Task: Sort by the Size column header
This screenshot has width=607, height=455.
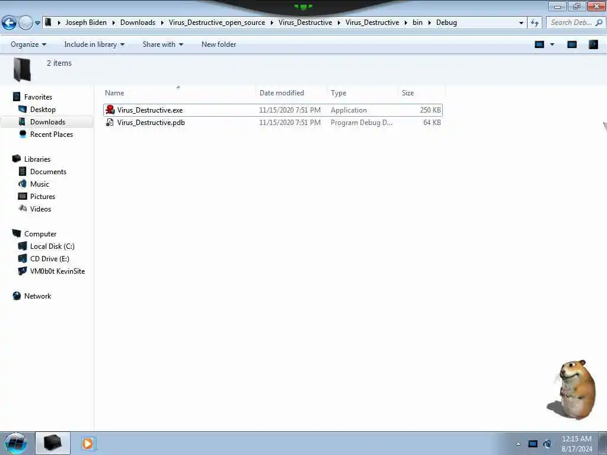Action: (x=421, y=93)
